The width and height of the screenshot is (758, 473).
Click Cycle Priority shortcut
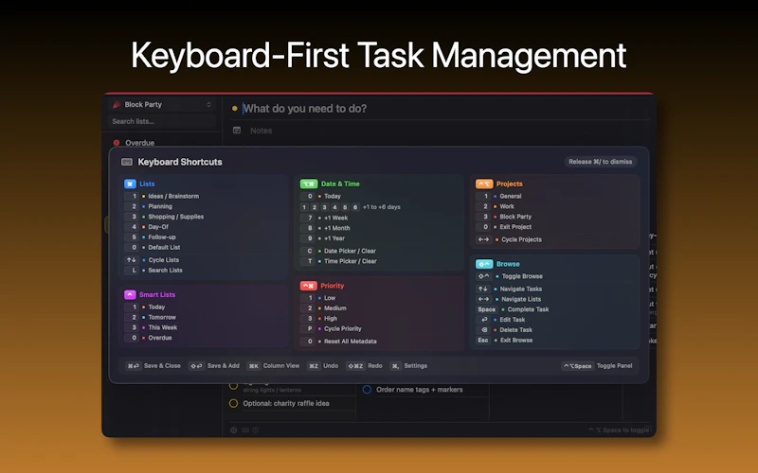pos(331,328)
